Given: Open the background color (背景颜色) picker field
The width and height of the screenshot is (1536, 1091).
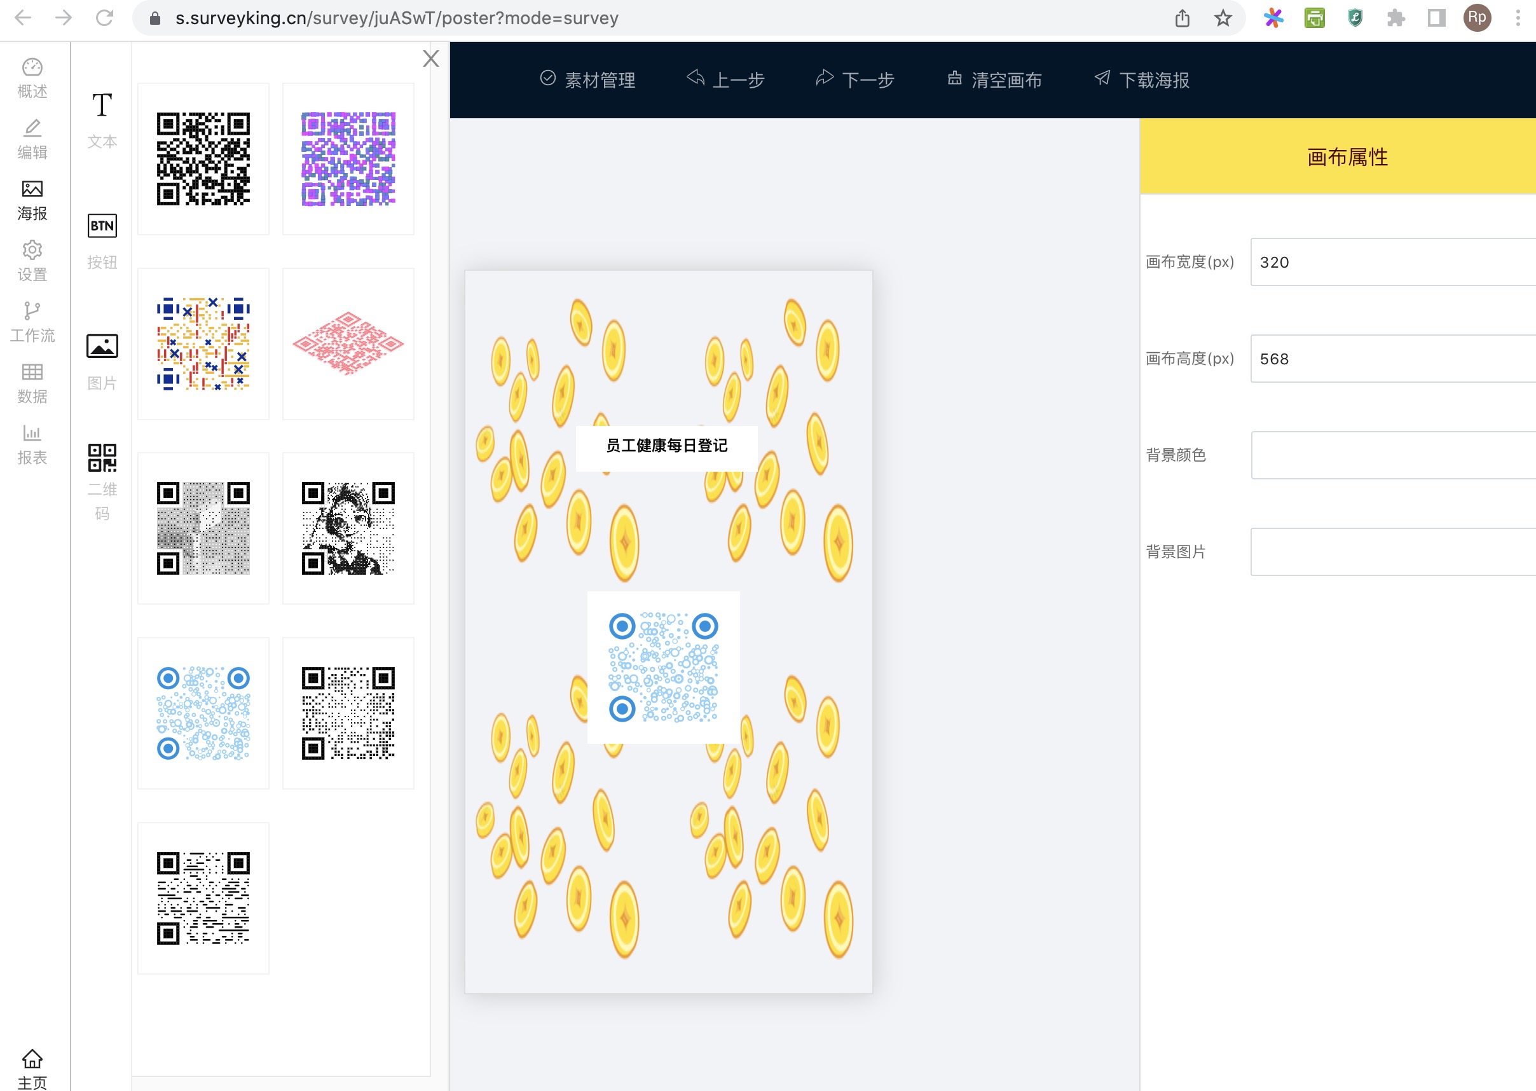Looking at the screenshot, I should coord(1390,455).
